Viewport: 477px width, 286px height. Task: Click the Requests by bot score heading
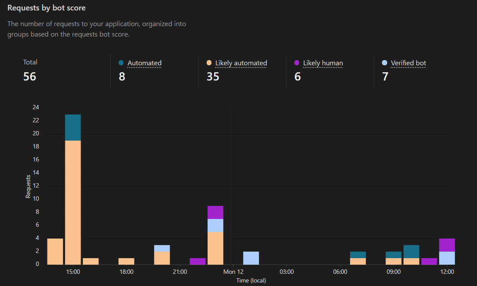point(47,8)
